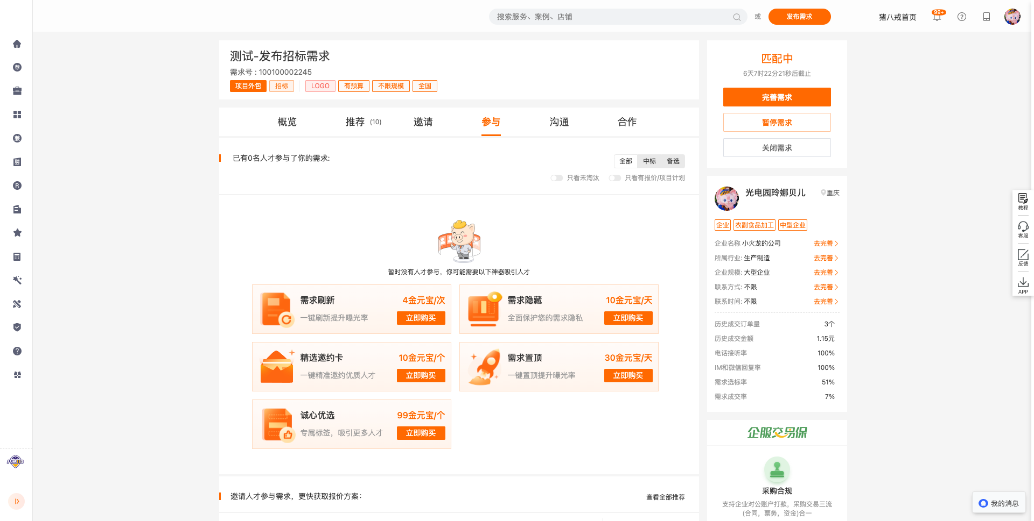Image resolution: width=1034 pixels, height=521 pixels.
Task: Click 去完善 next to 所属行业
Action: pyautogui.click(x=826, y=258)
